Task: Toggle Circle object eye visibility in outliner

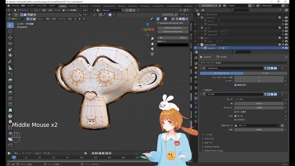Action: point(283,41)
